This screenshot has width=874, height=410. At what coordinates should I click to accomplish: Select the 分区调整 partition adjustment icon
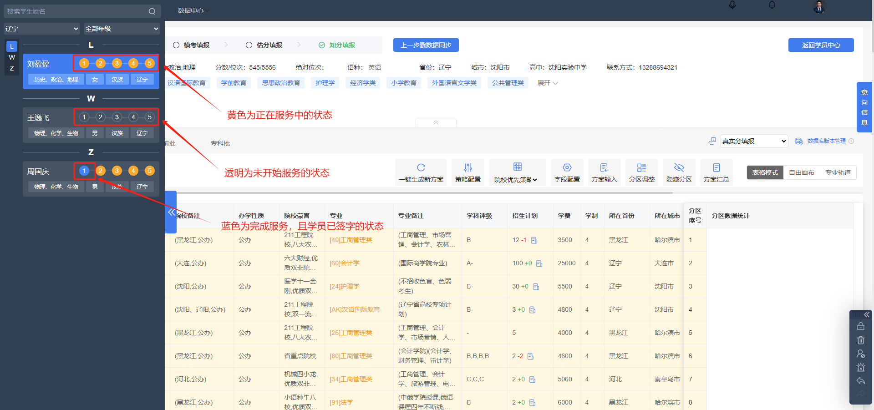[641, 172]
